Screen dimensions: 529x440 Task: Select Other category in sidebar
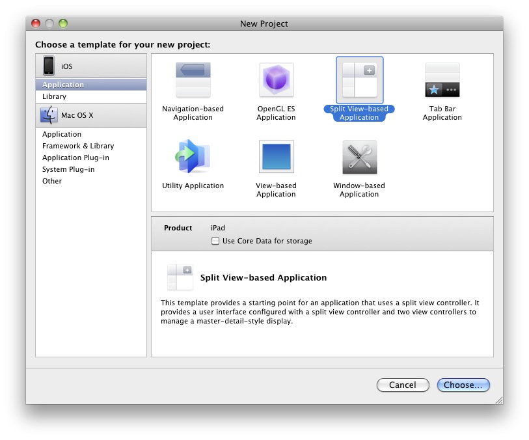coord(91,181)
